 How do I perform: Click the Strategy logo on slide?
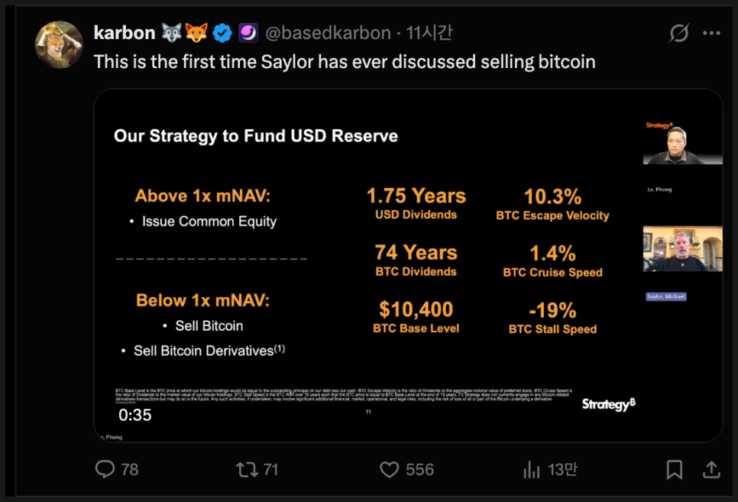tap(608, 404)
